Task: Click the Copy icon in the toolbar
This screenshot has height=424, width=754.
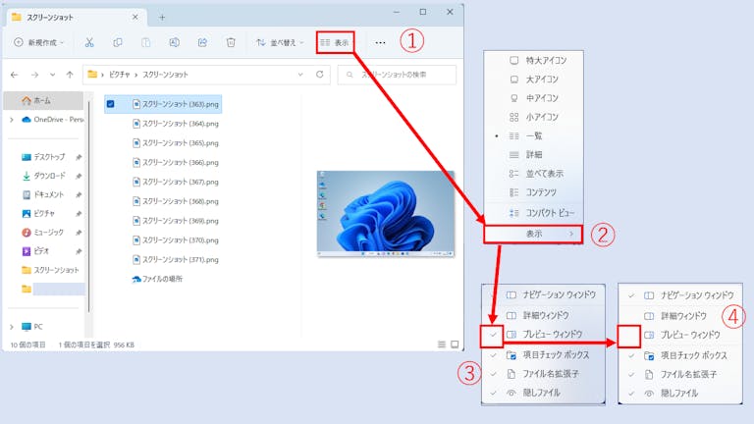Action: click(118, 42)
